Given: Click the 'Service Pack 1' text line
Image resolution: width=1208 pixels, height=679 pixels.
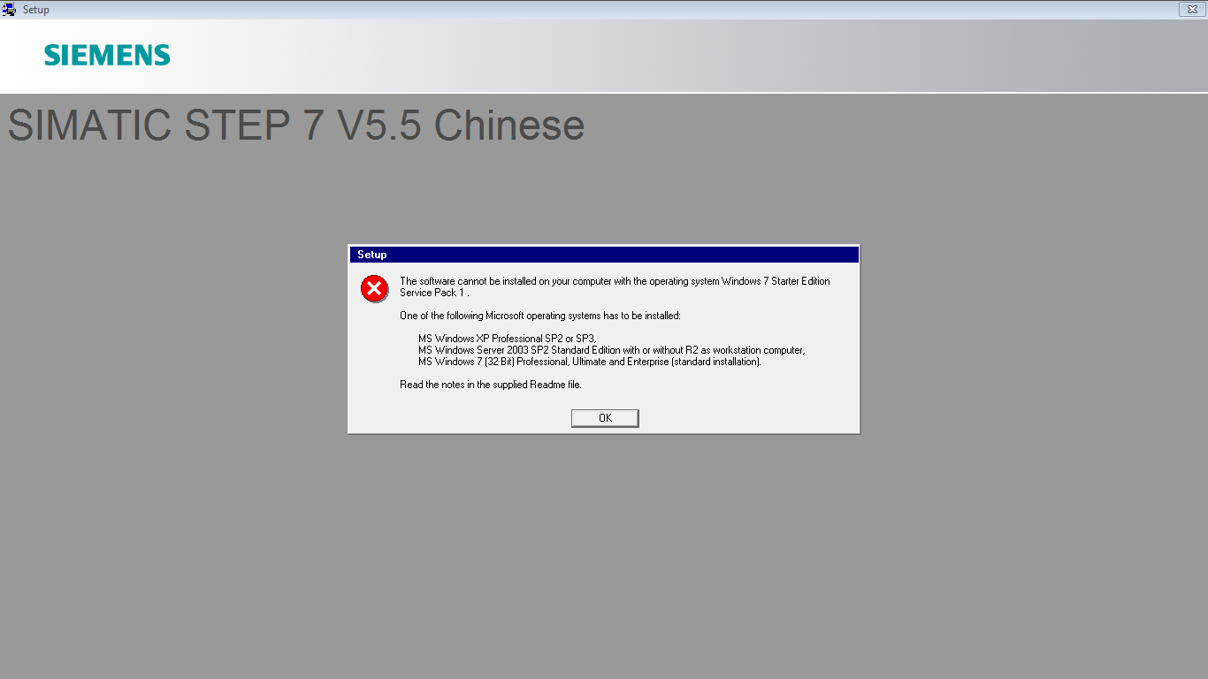Looking at the screenshot, I should (x=434, y=293).
